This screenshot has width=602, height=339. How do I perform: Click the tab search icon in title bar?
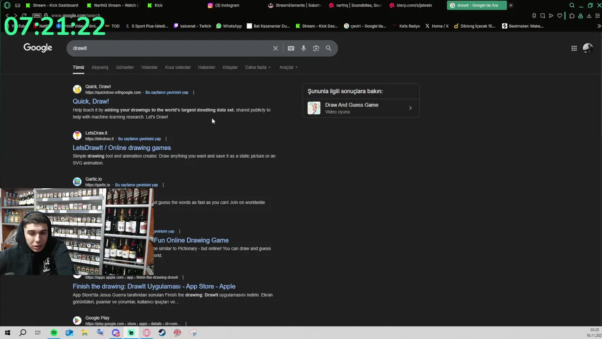point(572,5)
